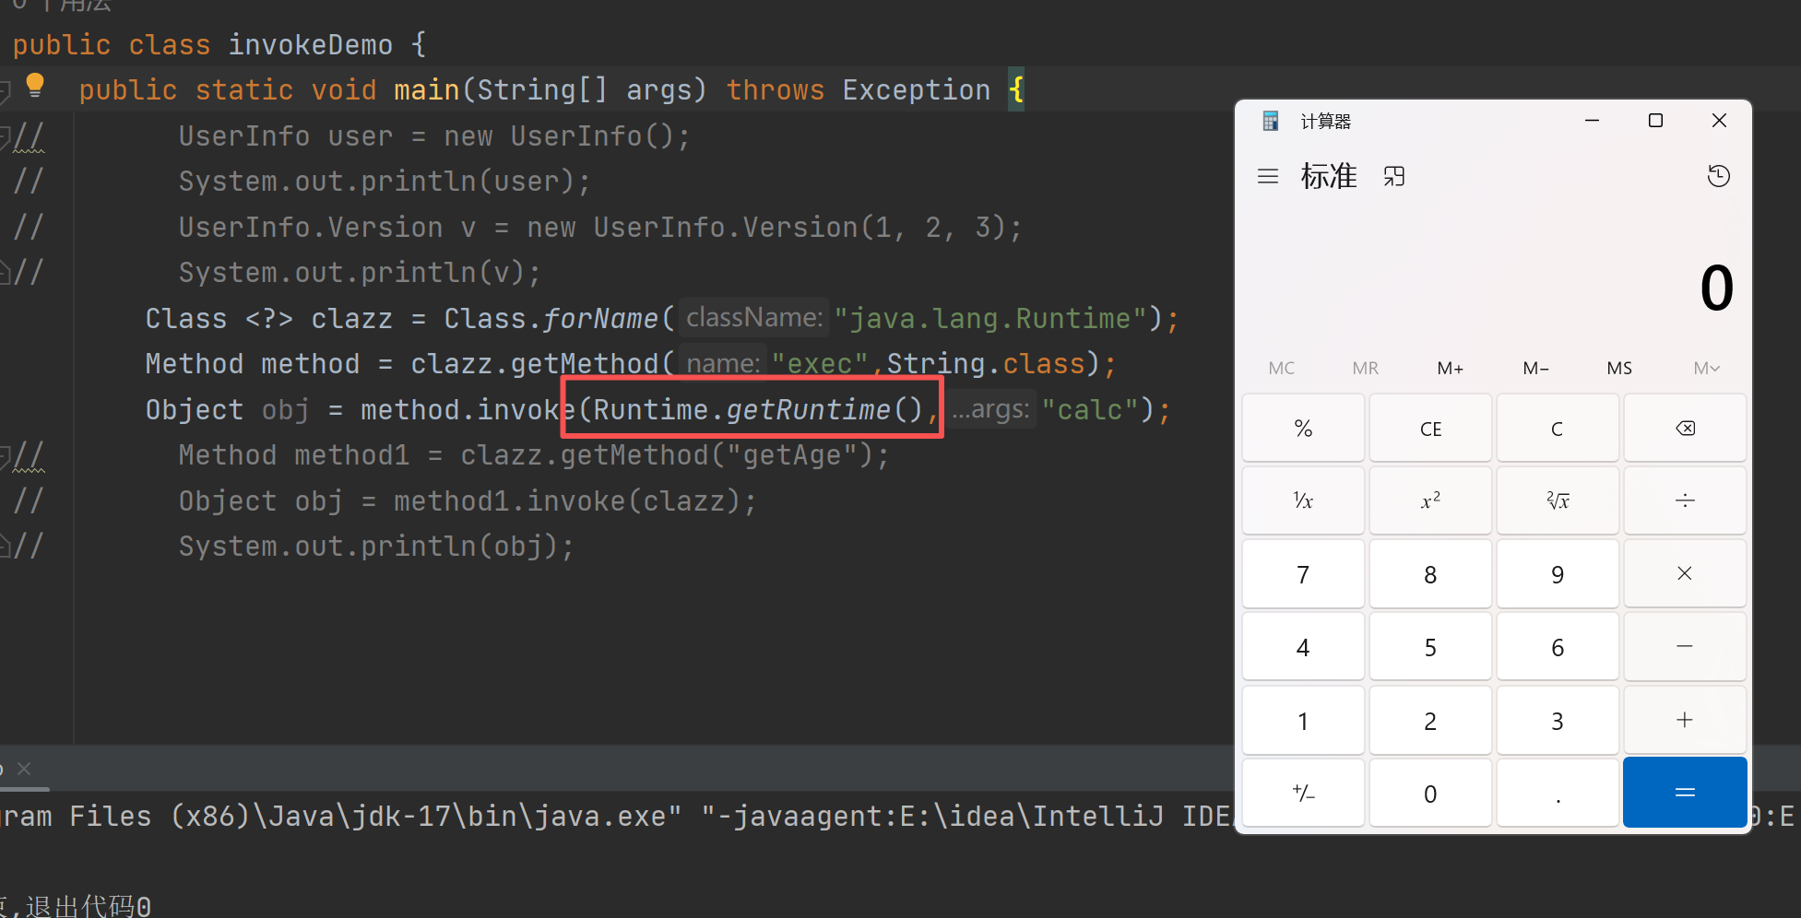Toggle calculator keep-on-top mode icon

point(1393,176)
